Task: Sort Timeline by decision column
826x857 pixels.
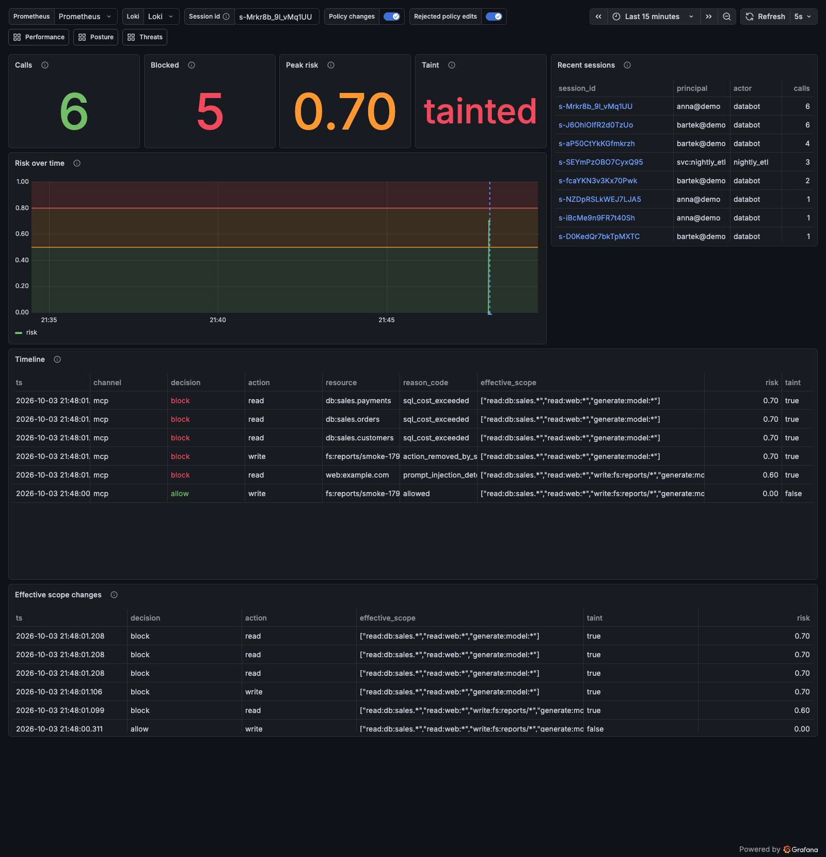Action: (x=185, y=383)
